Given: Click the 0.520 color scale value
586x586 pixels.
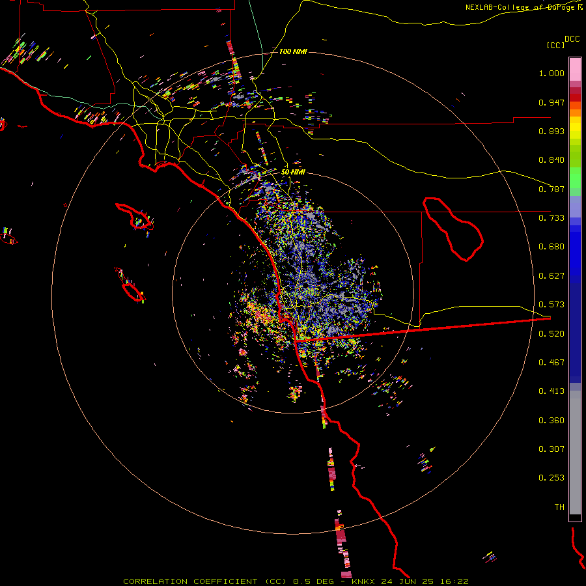Looking at the screenshot, I should pyautogui.click(x=551, y=334).
